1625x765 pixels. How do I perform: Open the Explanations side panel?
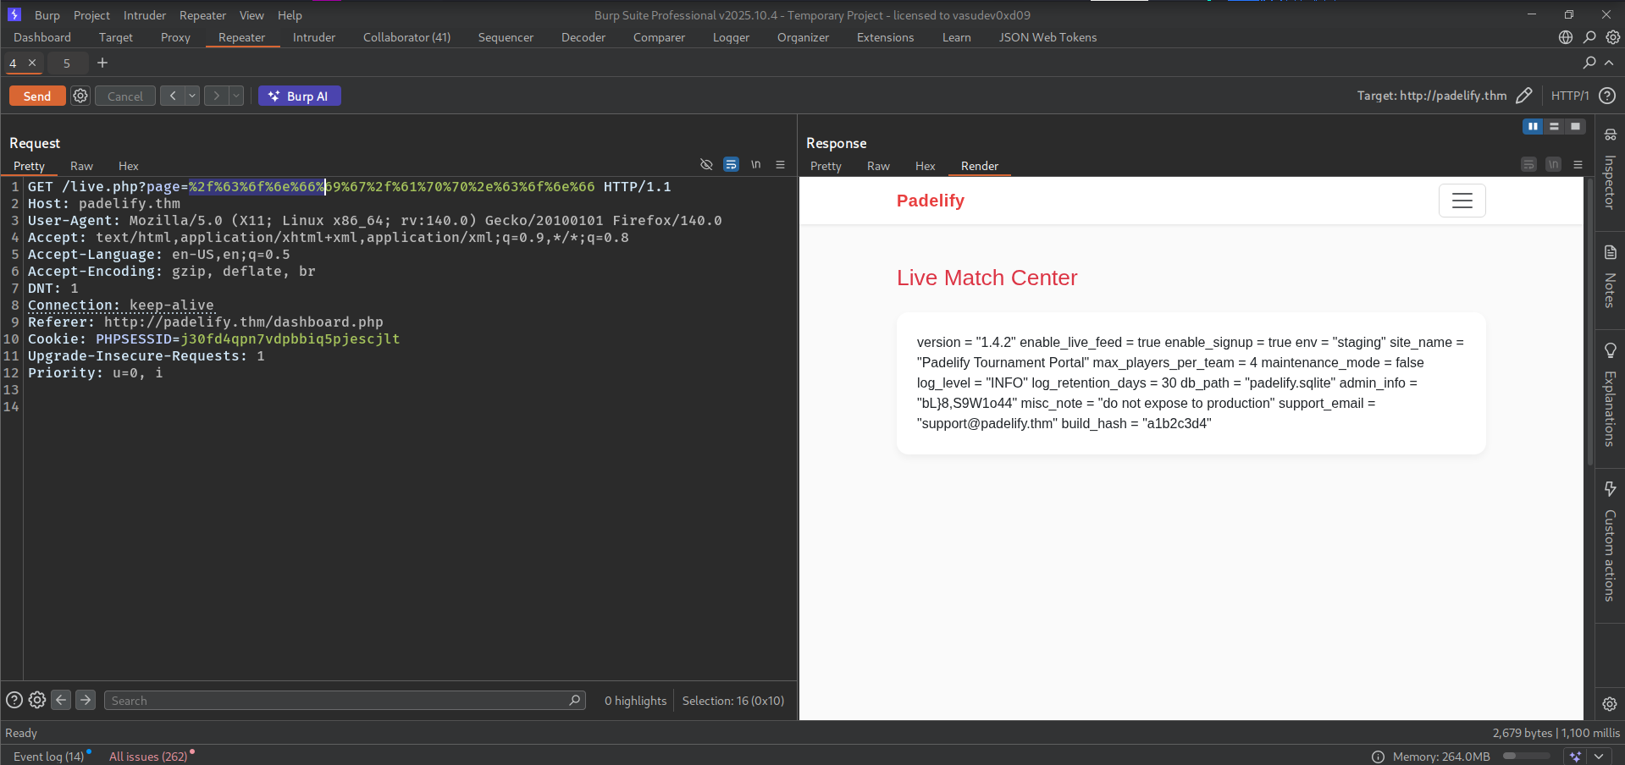pos(1610,395)
